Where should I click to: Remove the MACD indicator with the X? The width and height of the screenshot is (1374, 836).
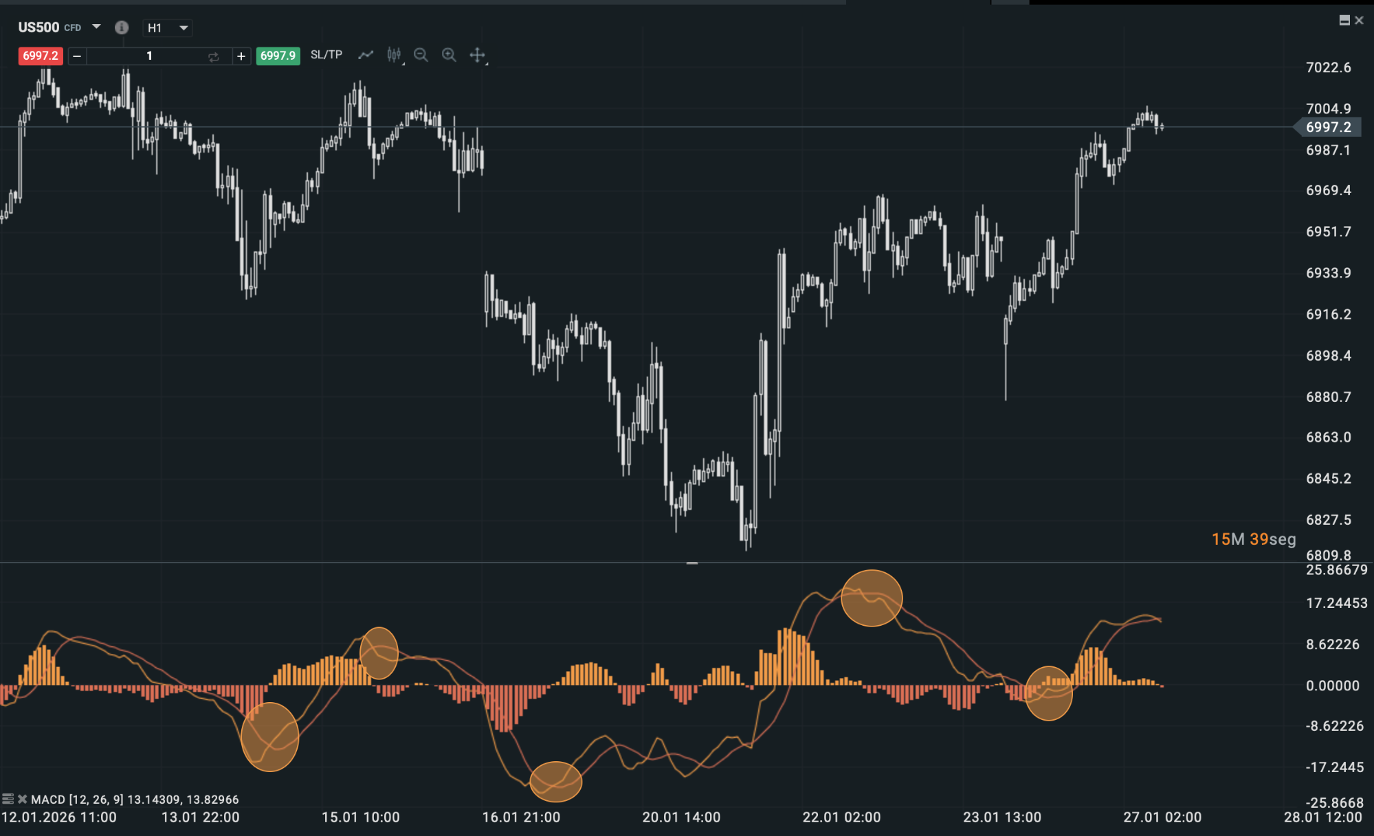point(21,799)
